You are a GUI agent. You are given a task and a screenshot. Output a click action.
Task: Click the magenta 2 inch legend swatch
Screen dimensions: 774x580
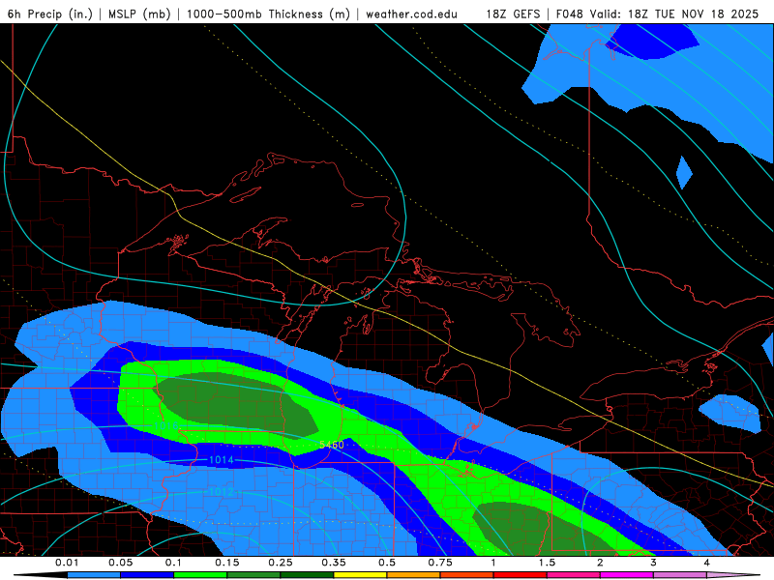[627, 575]
